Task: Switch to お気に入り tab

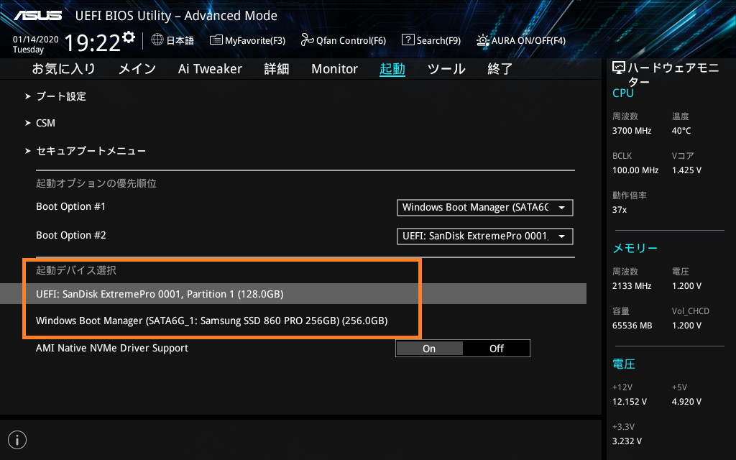Action: pyautogui.click(x=63, y=69)
